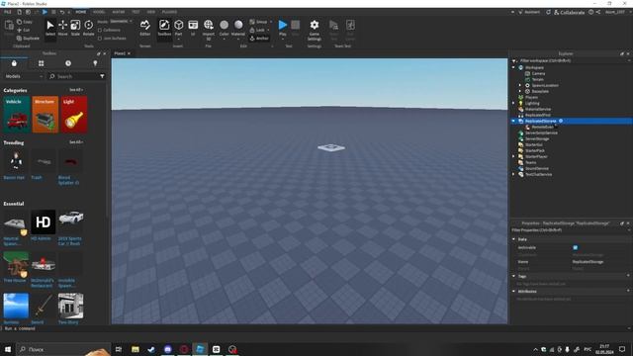633x356 pixels.
Task: Click the Undo arrow in quick access bar
Action: pyautogui.click(x=62, y=12)
